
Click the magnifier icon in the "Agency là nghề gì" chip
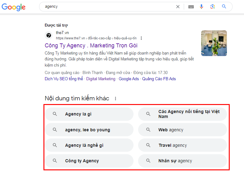click(55, 145)
